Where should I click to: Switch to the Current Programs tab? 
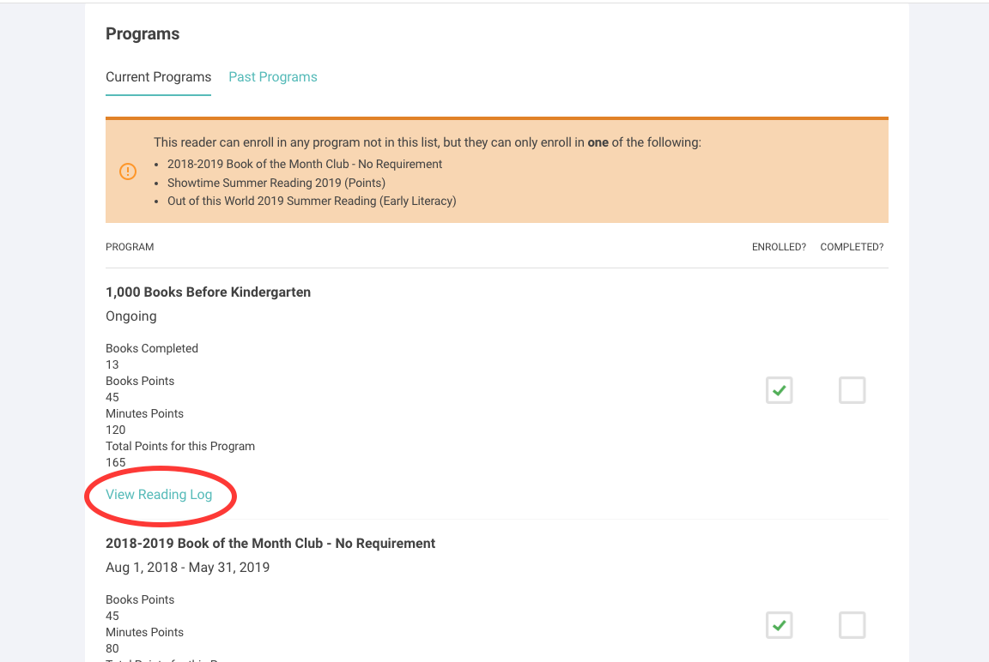(x=158, y=77)
